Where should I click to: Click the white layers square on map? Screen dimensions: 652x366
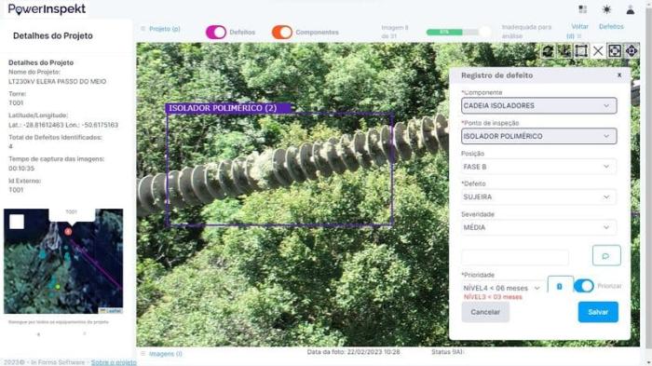pos(17,222)
